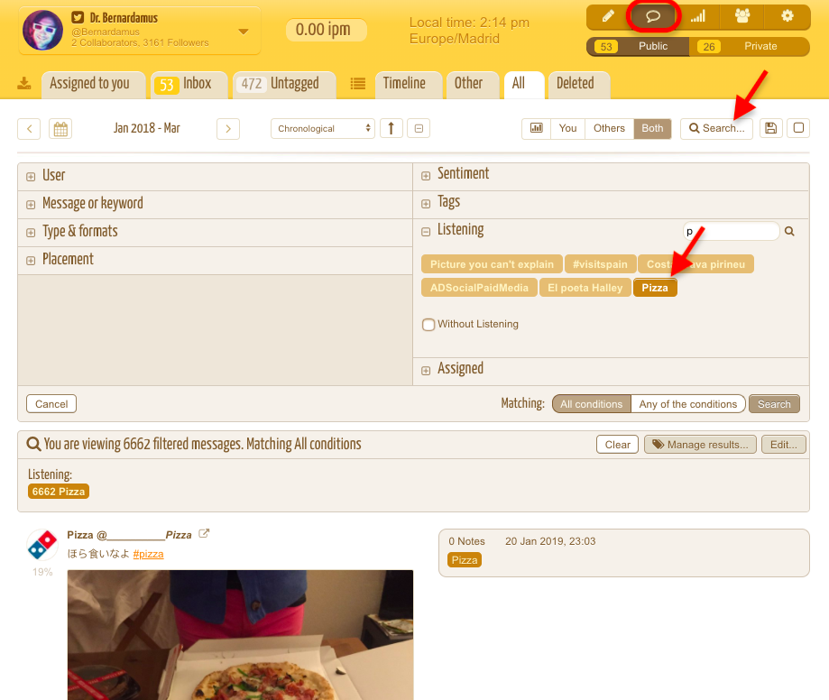Click Manage results... button
The image size is (829, 700).
click(700, 445)
